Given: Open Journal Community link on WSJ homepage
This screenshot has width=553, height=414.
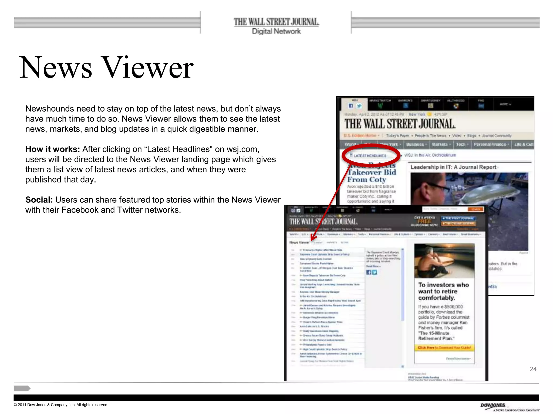Looking at the screenshot, I should [497, 136].
